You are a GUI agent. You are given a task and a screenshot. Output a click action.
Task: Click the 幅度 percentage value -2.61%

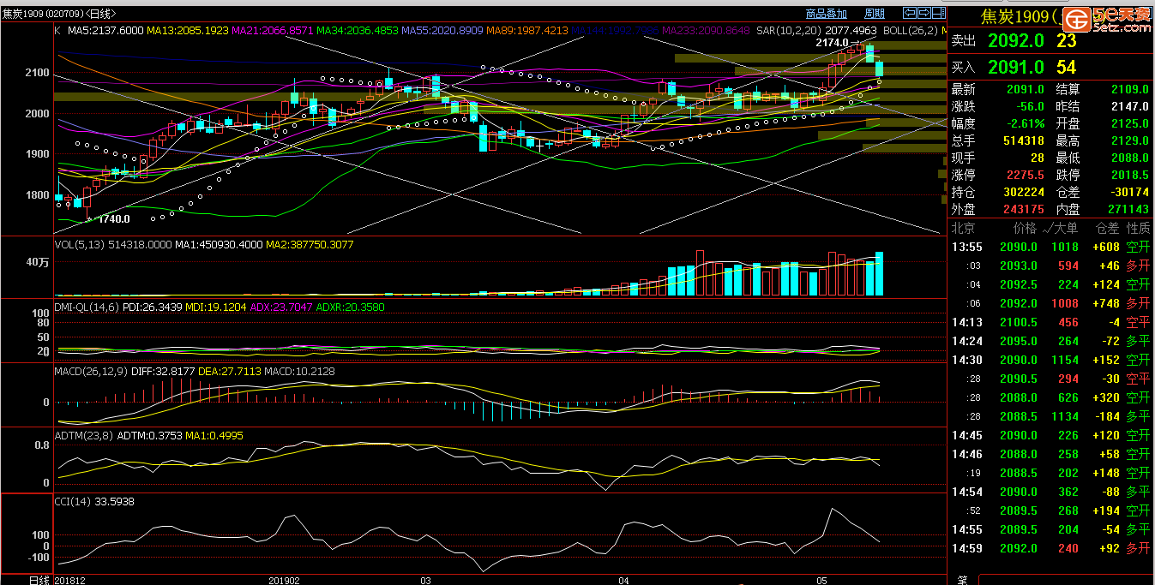tap(1026, 123)
